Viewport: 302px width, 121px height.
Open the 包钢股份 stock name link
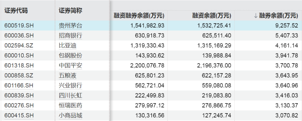pos(70,55)
